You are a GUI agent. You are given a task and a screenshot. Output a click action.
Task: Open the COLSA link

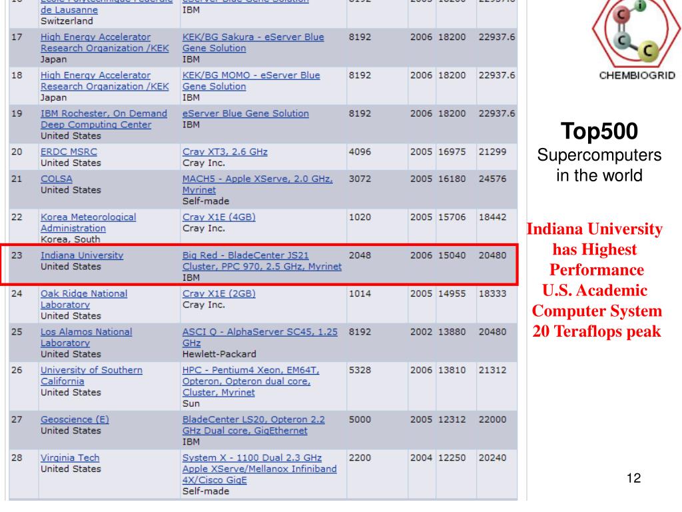click(57, 179)
